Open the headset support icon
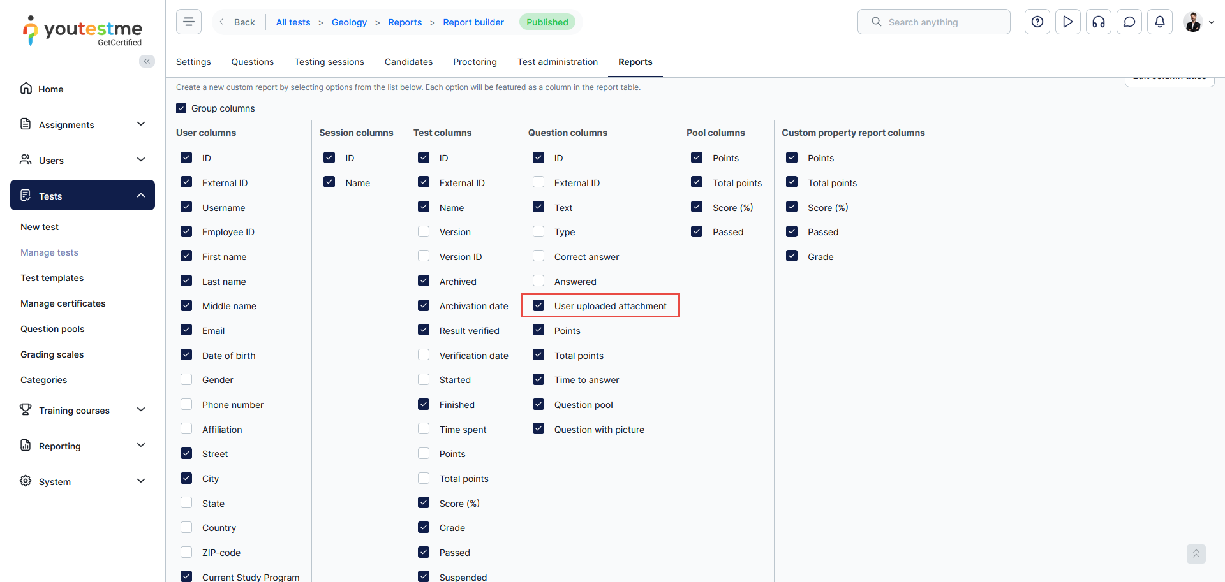This screenshot has width=1225, height=582. coord(1098,22)
